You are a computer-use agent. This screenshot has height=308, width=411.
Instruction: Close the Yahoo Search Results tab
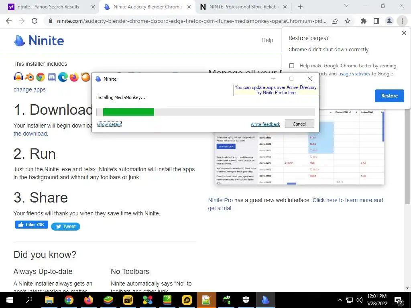pos(93,7)
